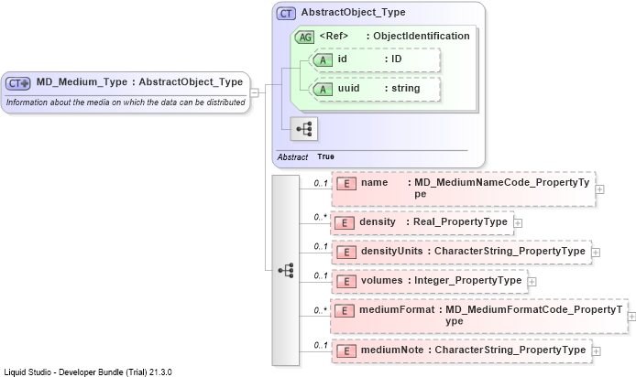Select the MD_Medium_Type : AbstractObject_Type title
Viewport: 636px width, 377px height.
point(139,82)
